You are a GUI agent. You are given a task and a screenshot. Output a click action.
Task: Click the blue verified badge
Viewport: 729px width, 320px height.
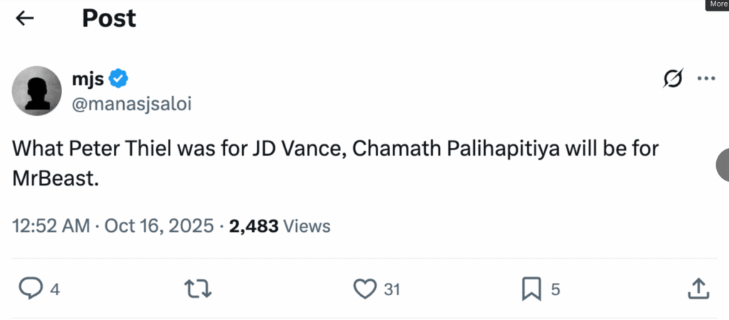click(118, 78)
